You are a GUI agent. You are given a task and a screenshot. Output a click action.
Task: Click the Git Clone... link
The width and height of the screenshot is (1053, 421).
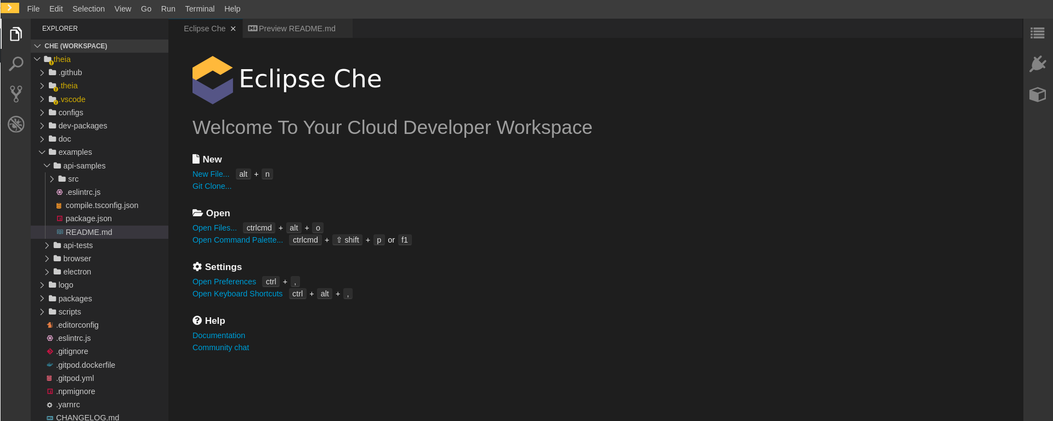212,186
